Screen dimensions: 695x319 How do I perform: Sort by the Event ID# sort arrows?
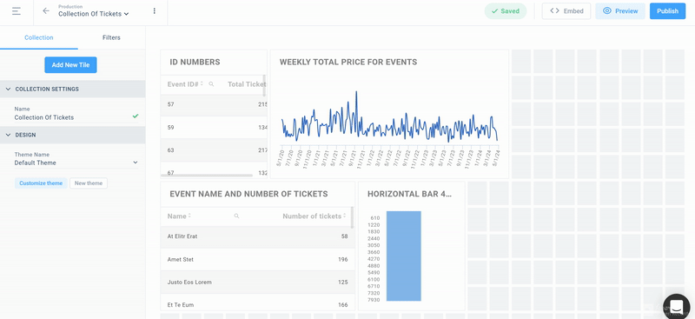click(202, 83)
